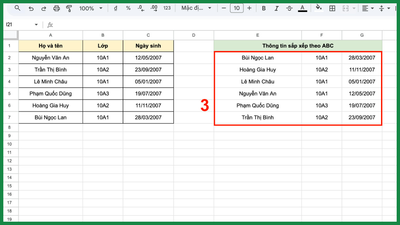Expand the merge cells options arrow
400x225 pixels.
point(353,8)
